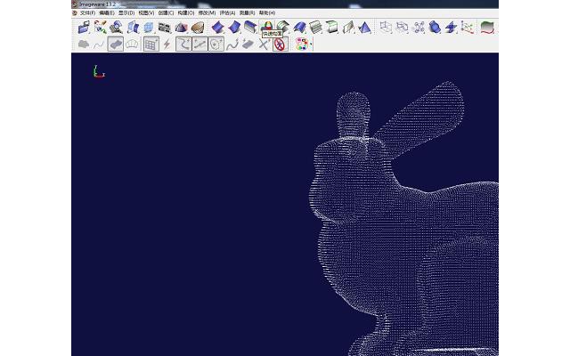Toggle the line endpoint snap button
Image resolution: width=570 pixels, height=356 pixels.
tap(199, 44)
